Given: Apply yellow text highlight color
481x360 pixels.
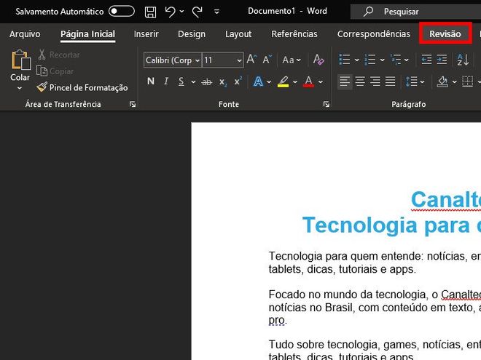Looking at the screenshot, I should (x=283, y=81).
